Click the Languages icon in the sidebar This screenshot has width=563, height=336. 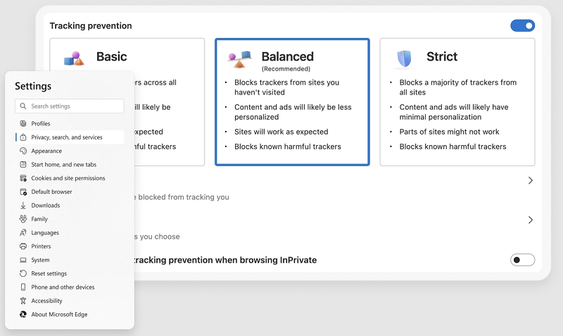(x=23, y=233)
